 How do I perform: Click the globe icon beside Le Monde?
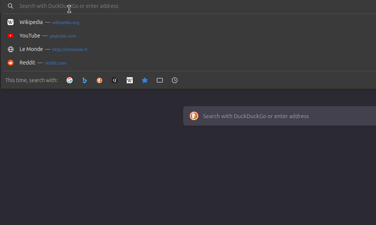tap(11, 49)
